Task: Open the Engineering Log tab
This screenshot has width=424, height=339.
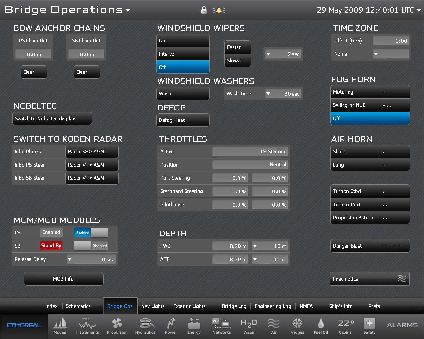Action: (x=273, y=306)
